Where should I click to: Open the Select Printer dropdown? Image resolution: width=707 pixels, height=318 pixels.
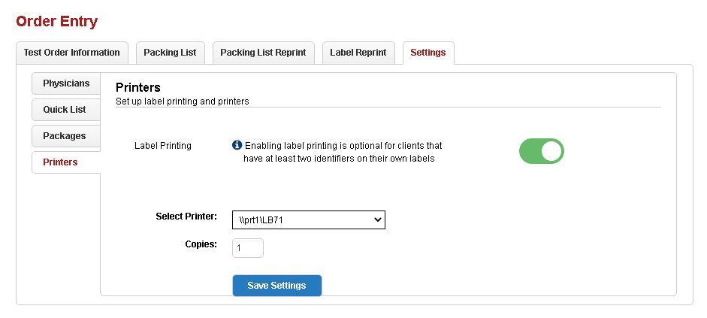308,220
